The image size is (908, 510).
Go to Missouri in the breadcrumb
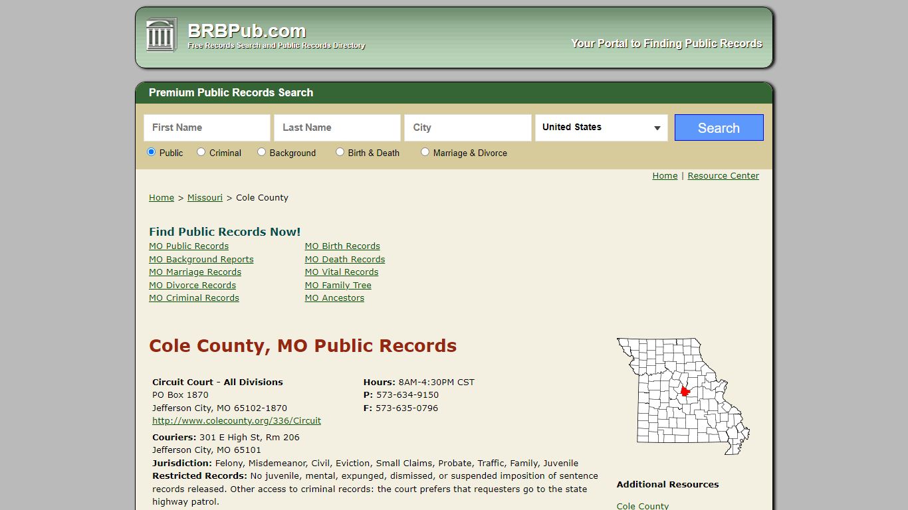(205, 198)
